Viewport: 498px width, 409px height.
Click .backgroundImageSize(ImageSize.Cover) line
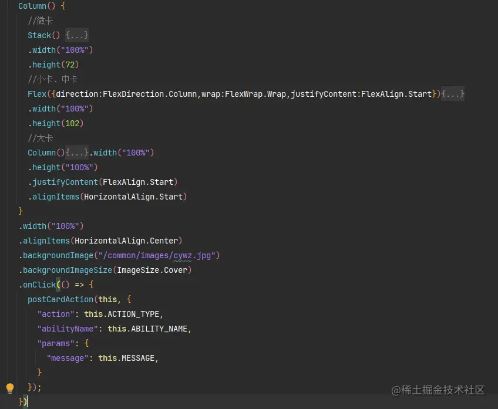[105, 270]
